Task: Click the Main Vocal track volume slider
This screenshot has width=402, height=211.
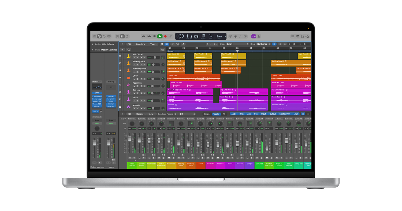Action: (x=153, y=57)
